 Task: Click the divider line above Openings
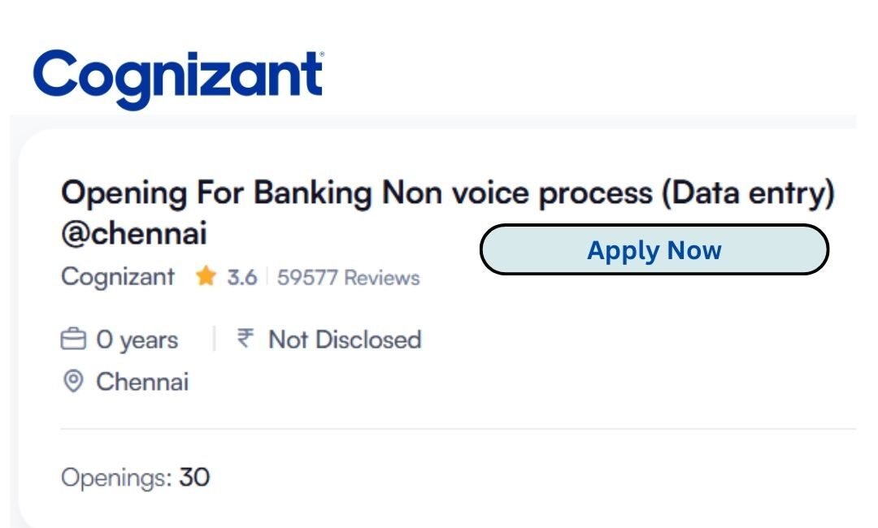click(x=455, y=428)
